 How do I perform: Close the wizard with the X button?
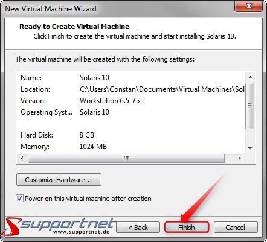point(249,6)
